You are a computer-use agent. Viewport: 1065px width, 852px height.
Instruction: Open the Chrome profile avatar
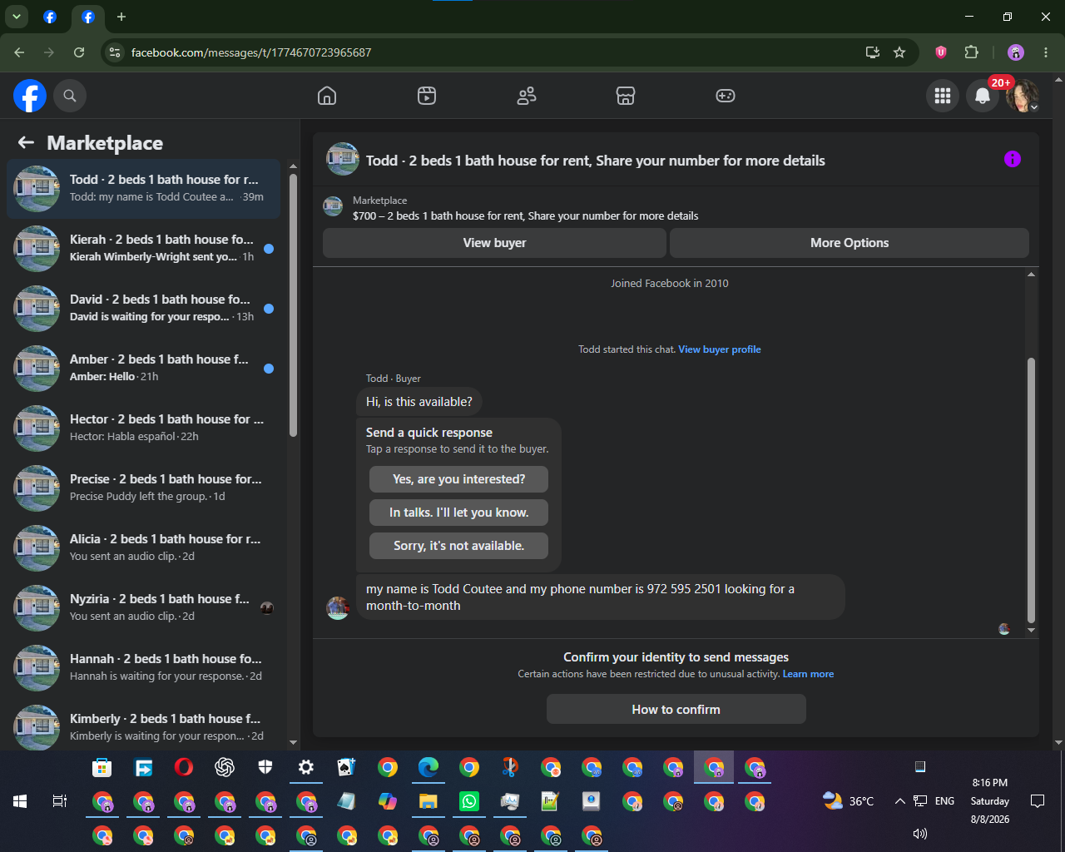pos(1016,52)
